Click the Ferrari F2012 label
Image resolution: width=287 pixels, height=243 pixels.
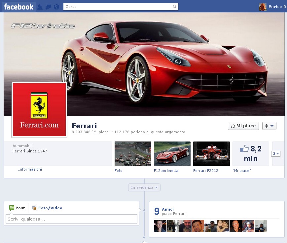(206, 171)
